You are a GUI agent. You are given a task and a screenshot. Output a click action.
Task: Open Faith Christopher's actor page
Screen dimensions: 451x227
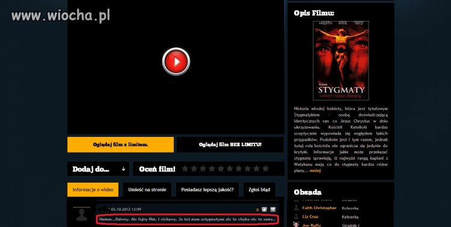319,208
